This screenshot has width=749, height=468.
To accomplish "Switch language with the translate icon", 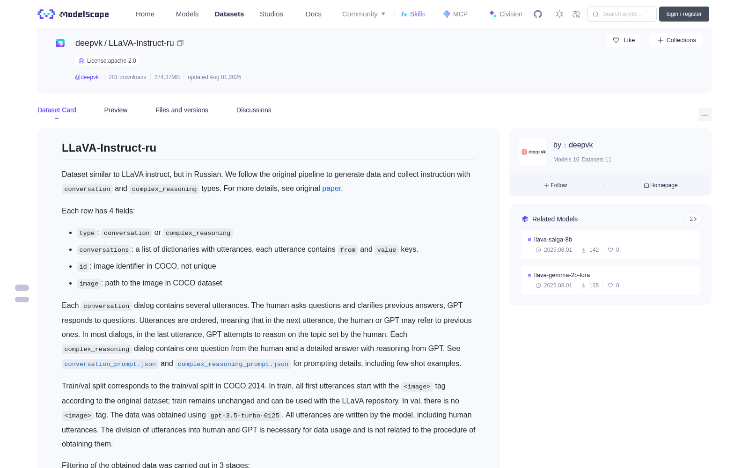I will coord(576,14).
